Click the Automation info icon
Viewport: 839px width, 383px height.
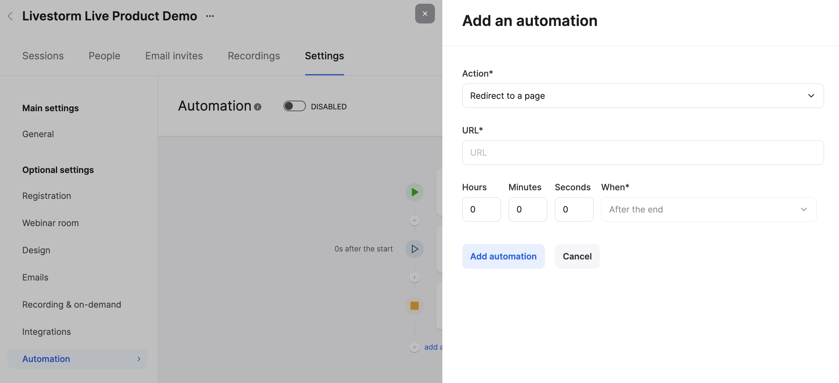pos(258,107)
